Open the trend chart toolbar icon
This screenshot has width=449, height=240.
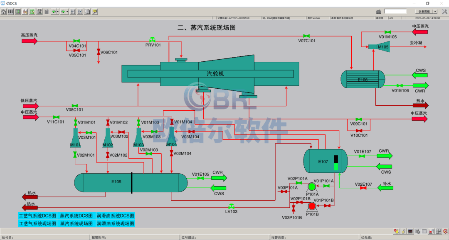(x=25, y=12)
